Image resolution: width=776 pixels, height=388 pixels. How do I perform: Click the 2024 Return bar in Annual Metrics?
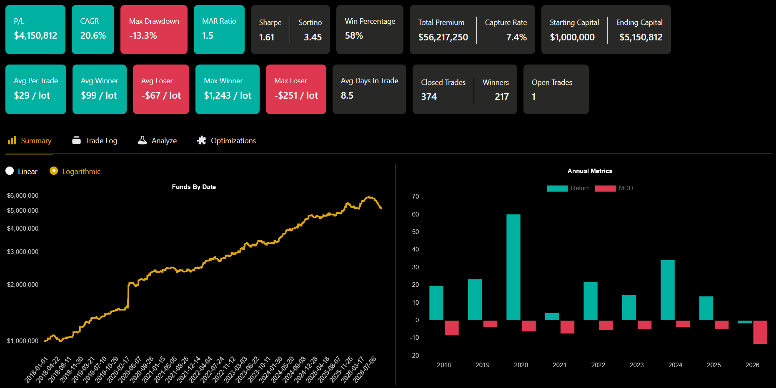[x=667, y=290]
